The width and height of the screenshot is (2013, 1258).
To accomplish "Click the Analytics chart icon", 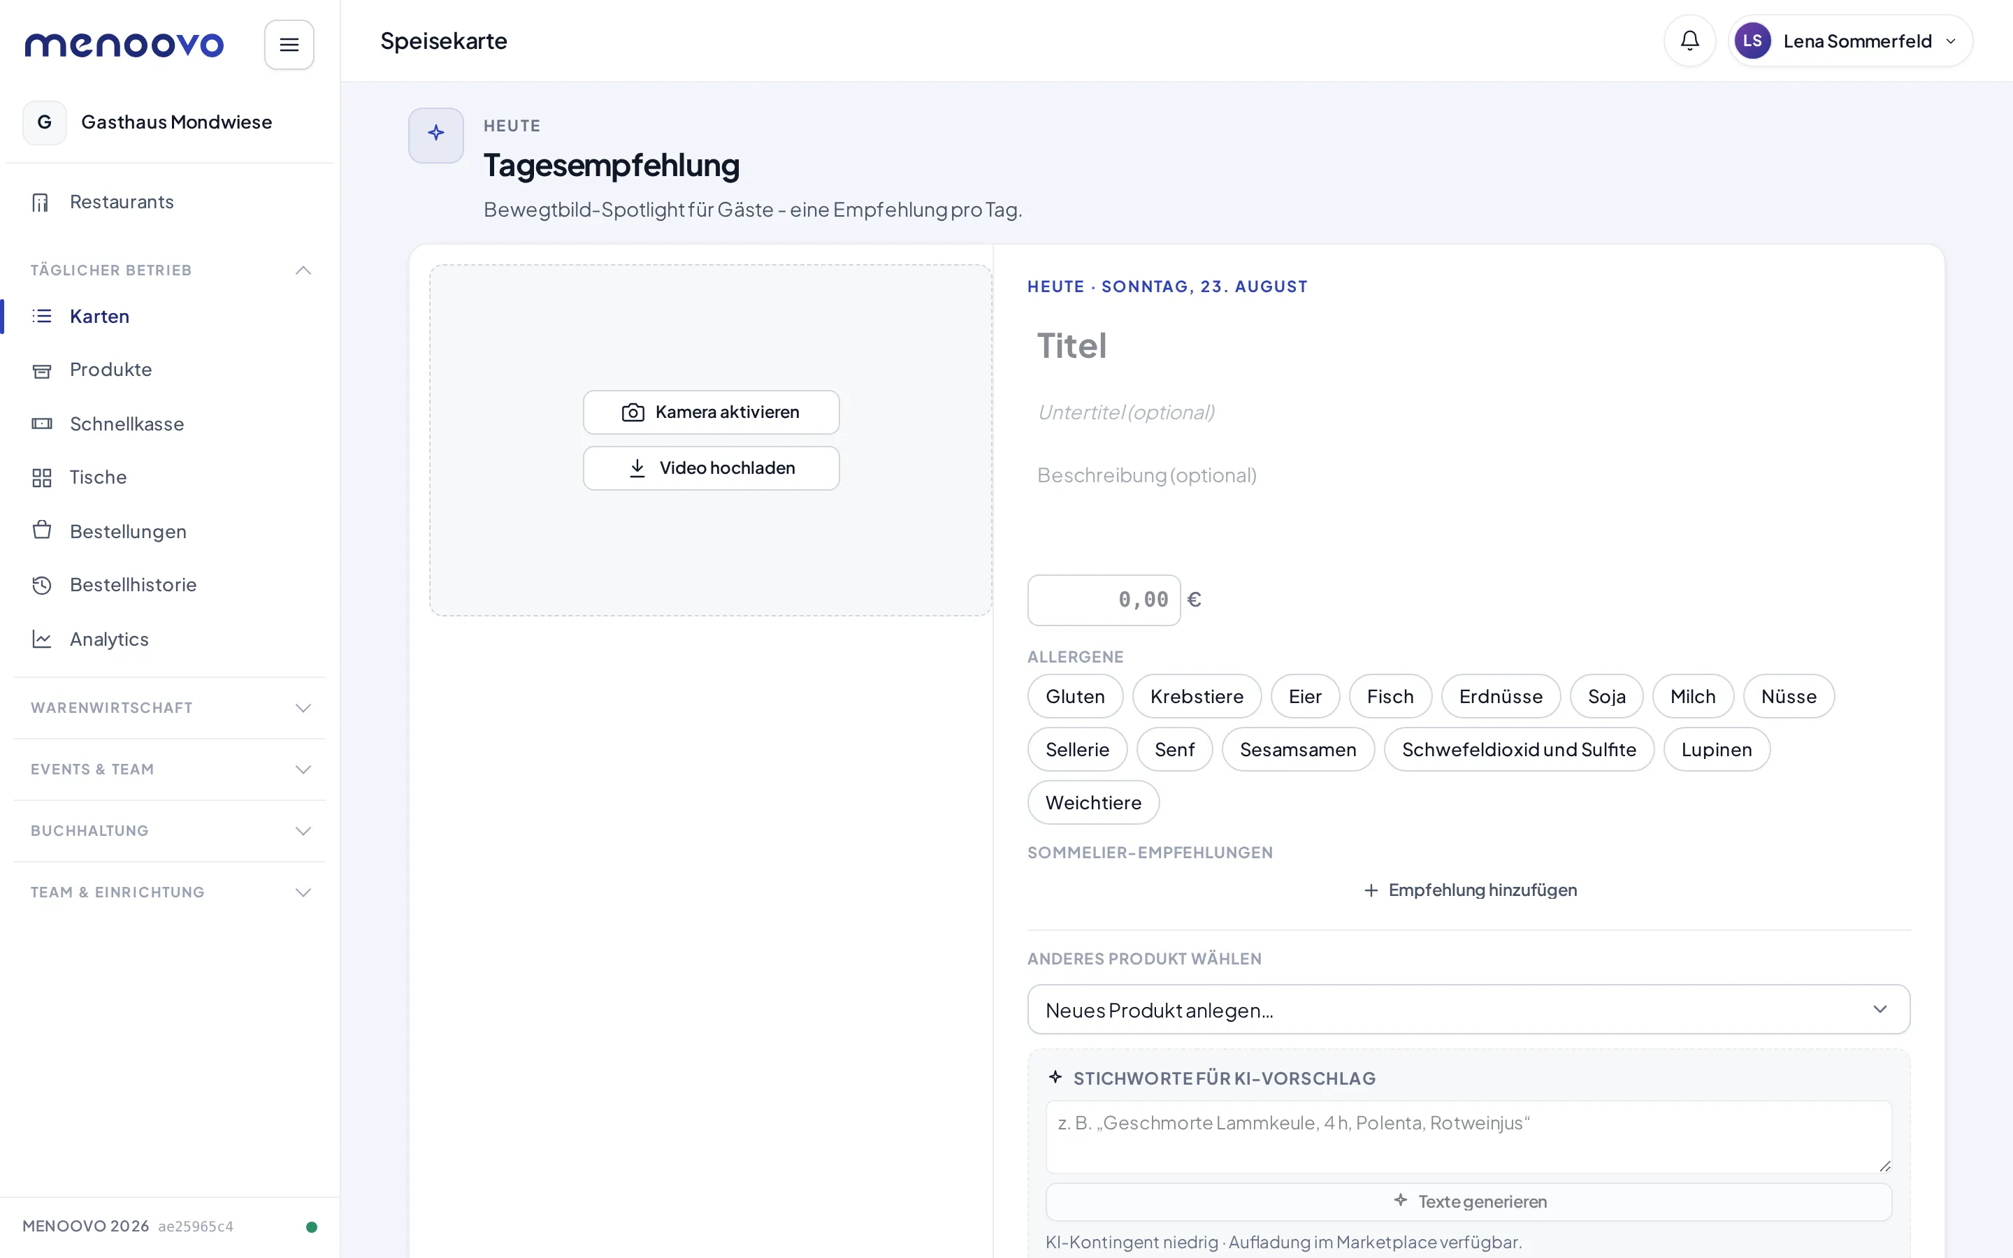I will tap(42, 639).
